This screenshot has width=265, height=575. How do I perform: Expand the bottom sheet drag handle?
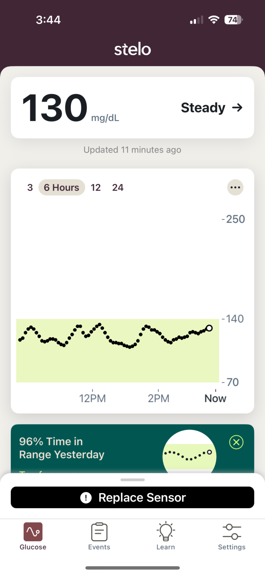[132, 479]
